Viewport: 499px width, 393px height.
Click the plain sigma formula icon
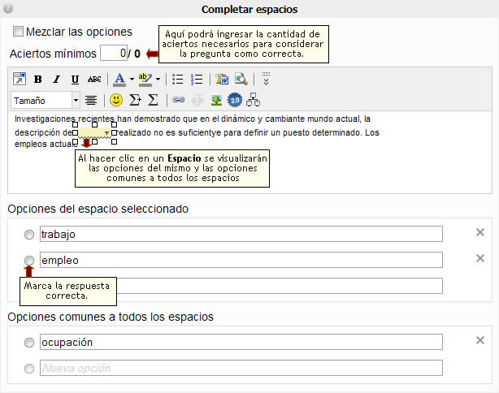153,100
